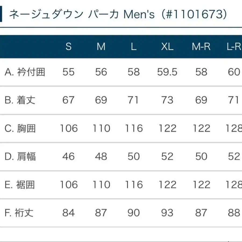Select the M size column header
This screenshot has height=242, width=242.
pyautogui.click(x=101, y=47)
